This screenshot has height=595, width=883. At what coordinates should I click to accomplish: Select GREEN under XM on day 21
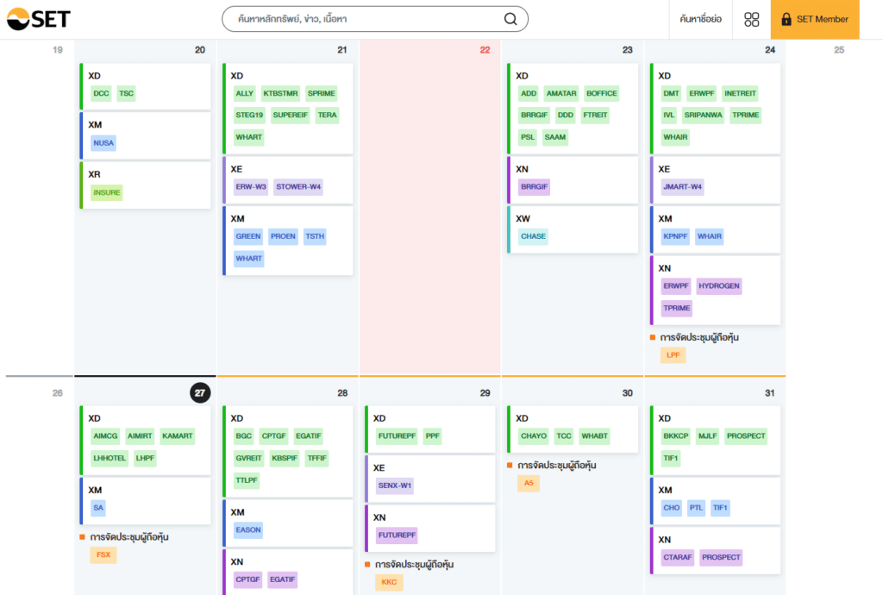click(x=247, y=236)
